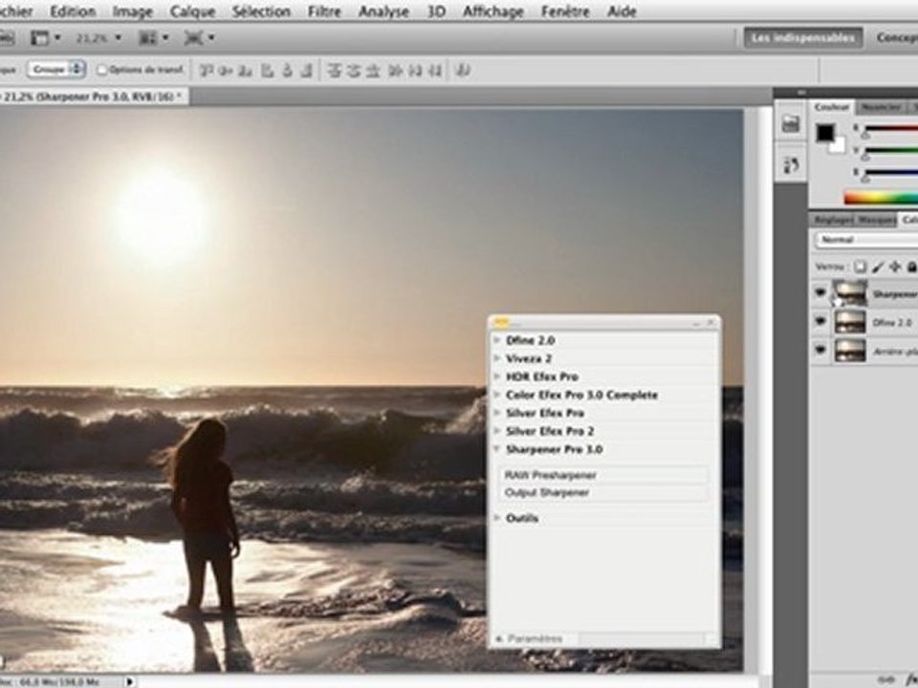
Task: Click the white background color swatch
Action: click(839, 145)
